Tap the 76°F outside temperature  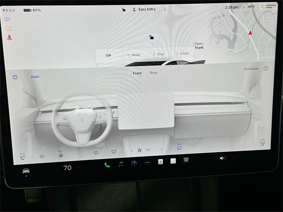pos(251,7)
